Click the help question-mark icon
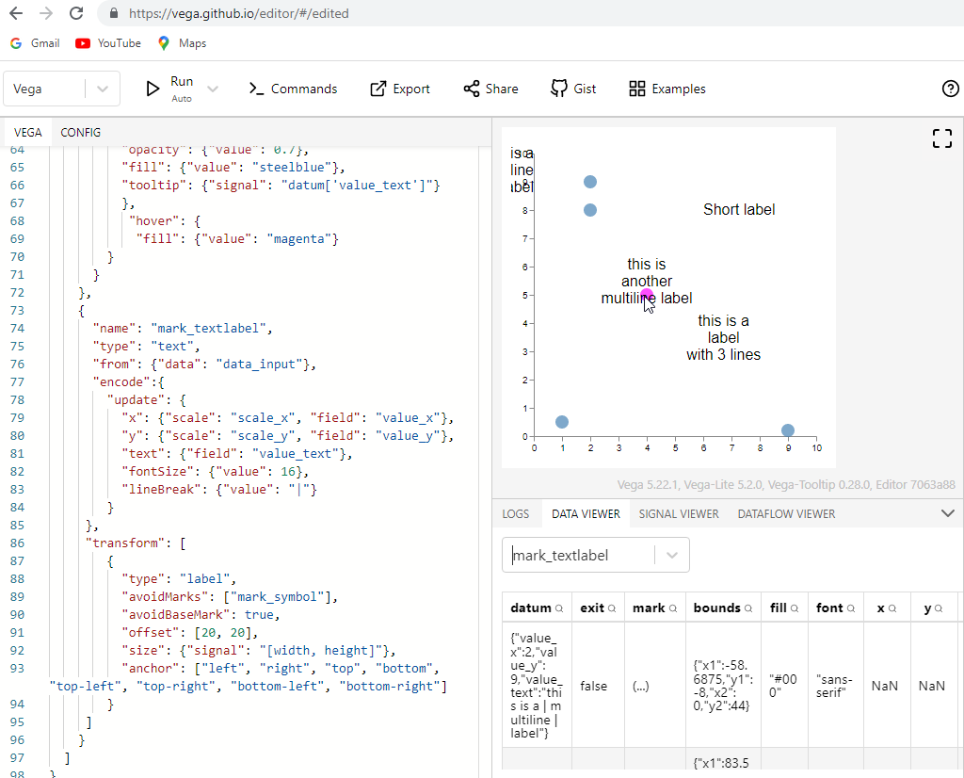964x778 pixels. pos(950,88)
